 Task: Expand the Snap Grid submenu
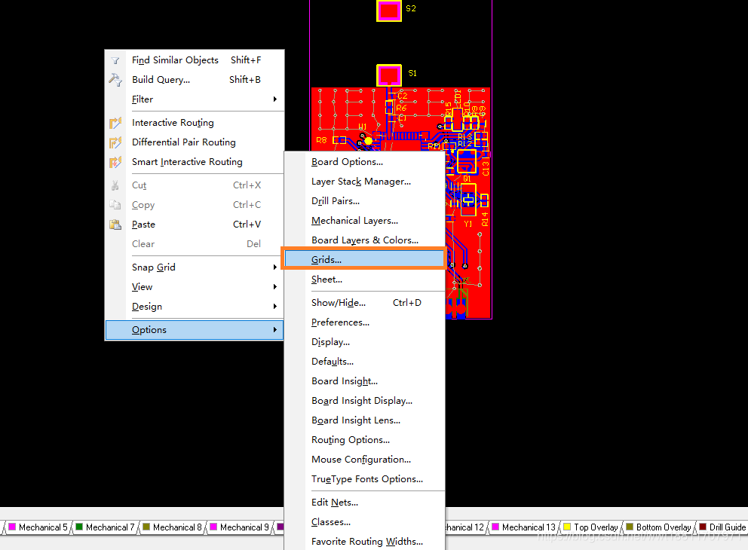(275, 267)
